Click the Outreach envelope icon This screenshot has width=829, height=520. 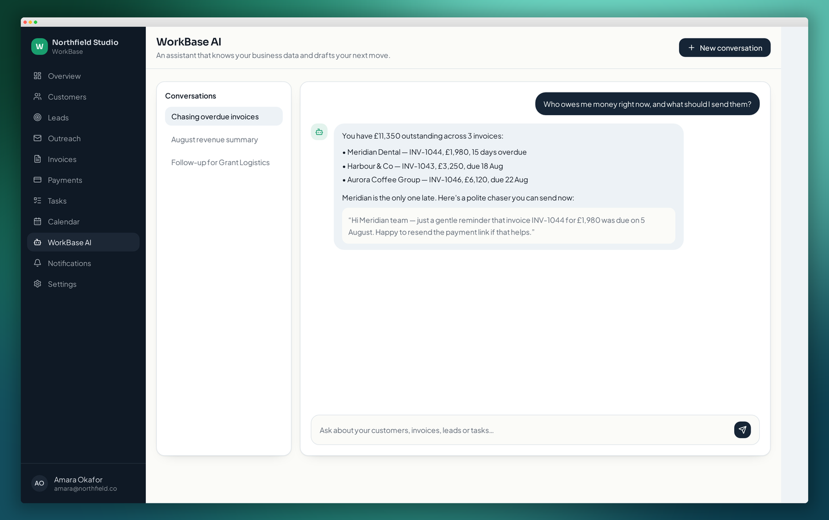[x=37, y=138]
